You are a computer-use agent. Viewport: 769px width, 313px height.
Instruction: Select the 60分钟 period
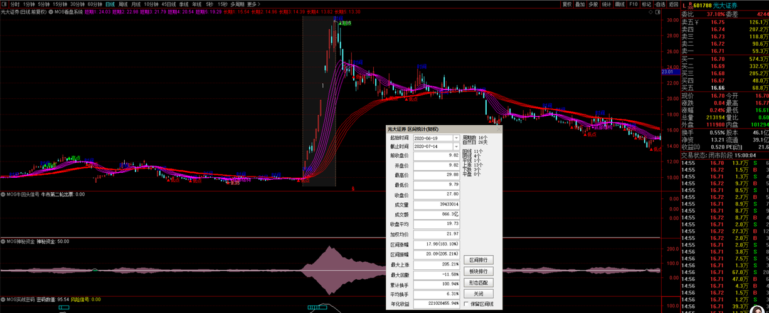[x=95, y=4]
